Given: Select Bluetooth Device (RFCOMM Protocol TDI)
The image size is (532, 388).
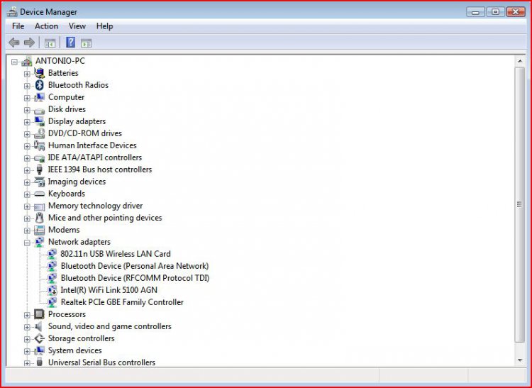Looking at the screenshot, I should [135, 278].
